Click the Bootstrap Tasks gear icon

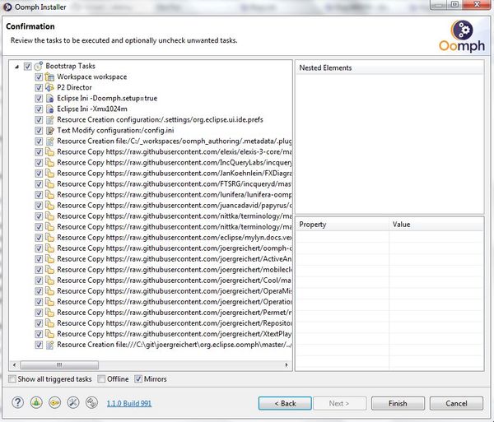click(39, 66)
